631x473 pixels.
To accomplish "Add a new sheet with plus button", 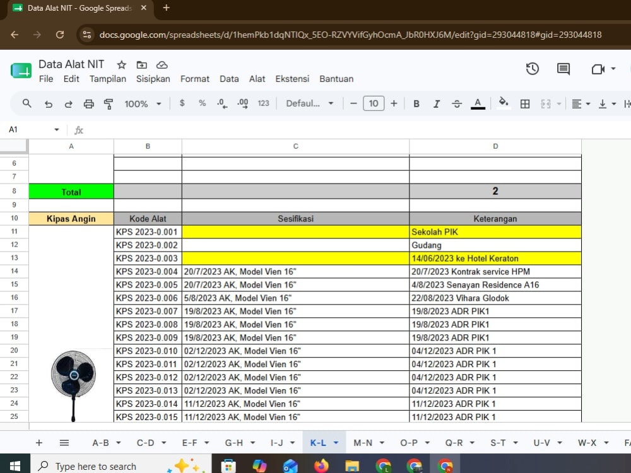I will coord(39,443).
